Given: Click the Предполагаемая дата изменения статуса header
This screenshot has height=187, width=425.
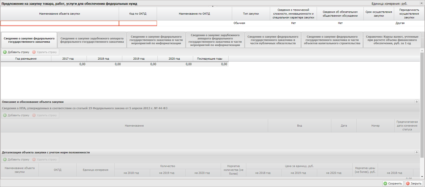Looking at the screenshot, I should coord(407,126).
